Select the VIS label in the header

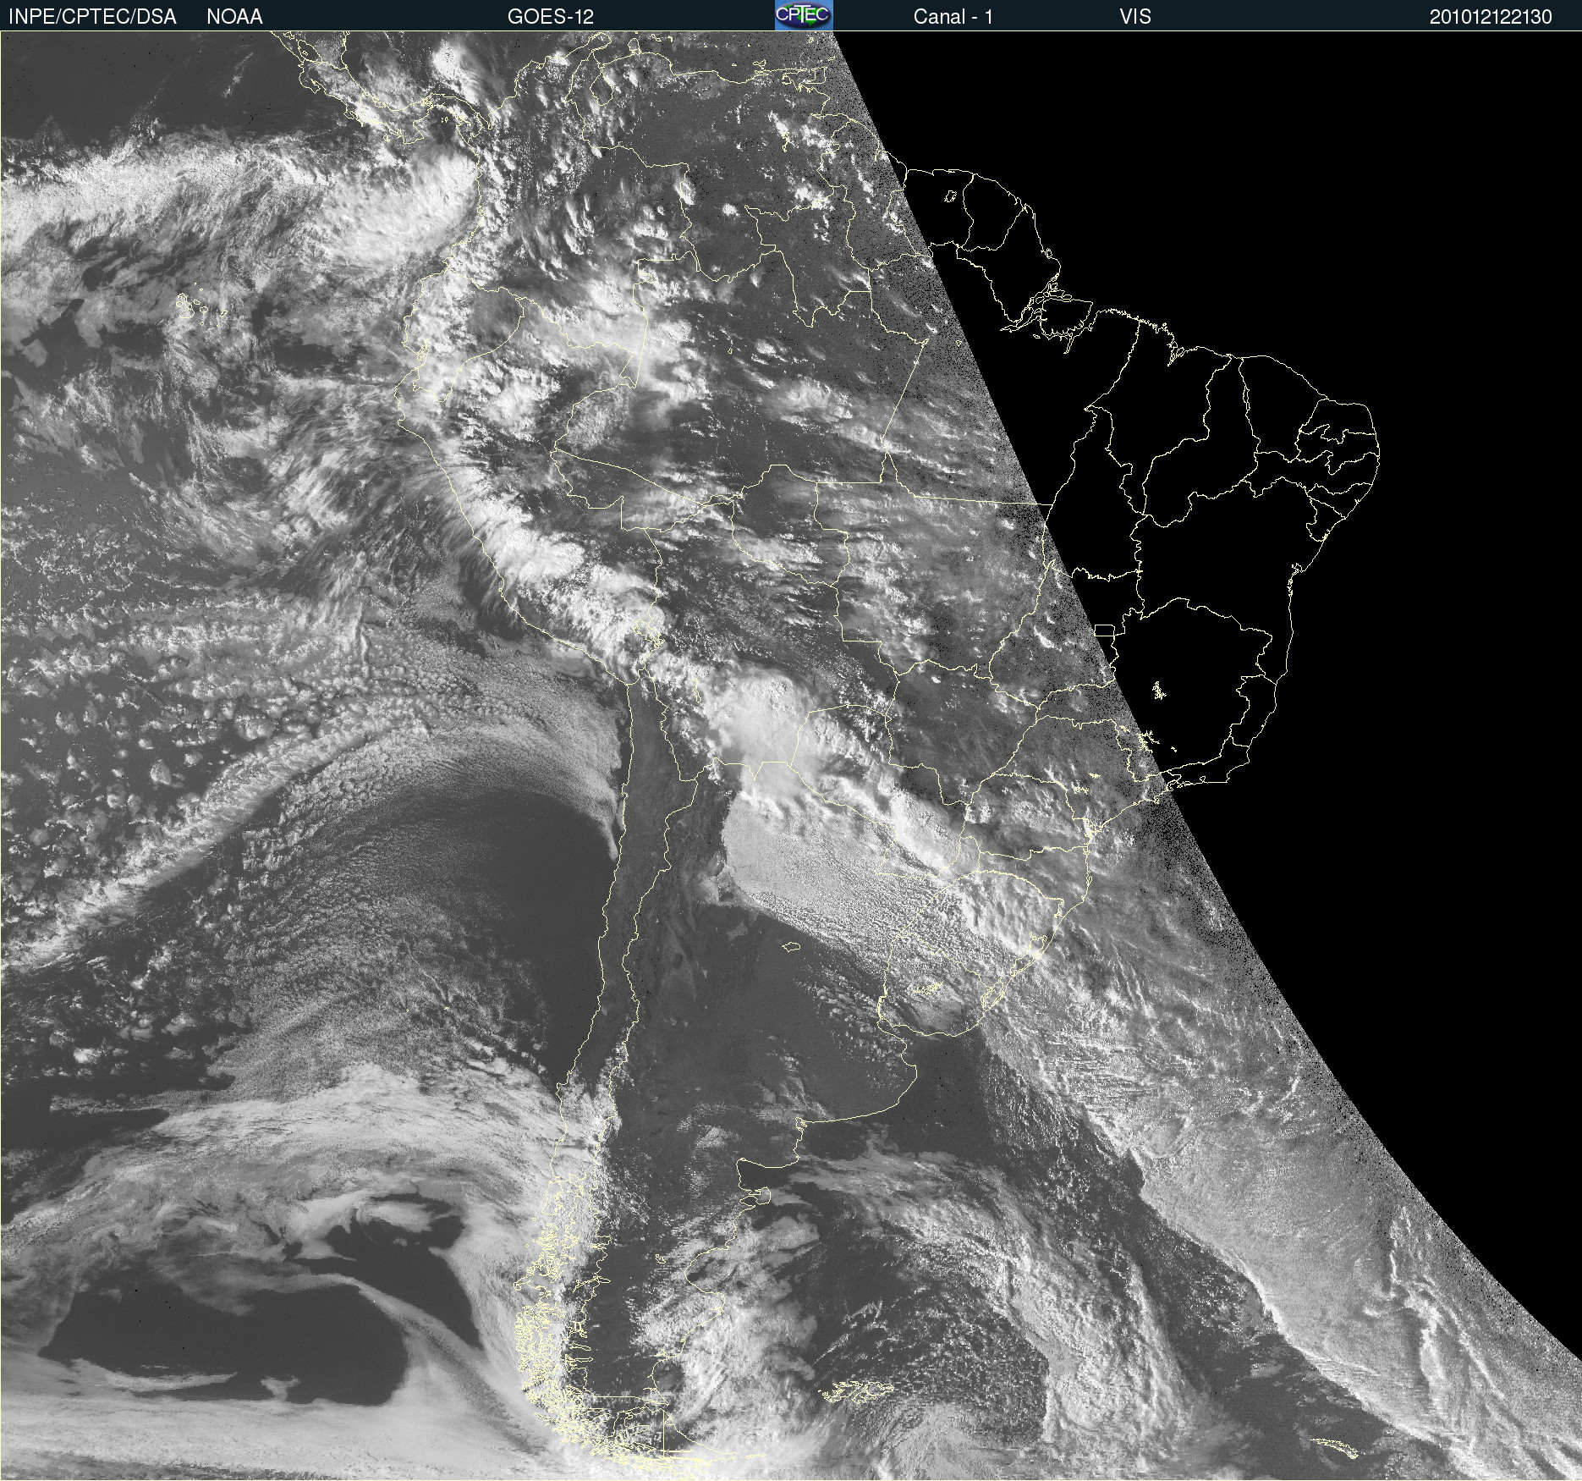coord(1135,16)
